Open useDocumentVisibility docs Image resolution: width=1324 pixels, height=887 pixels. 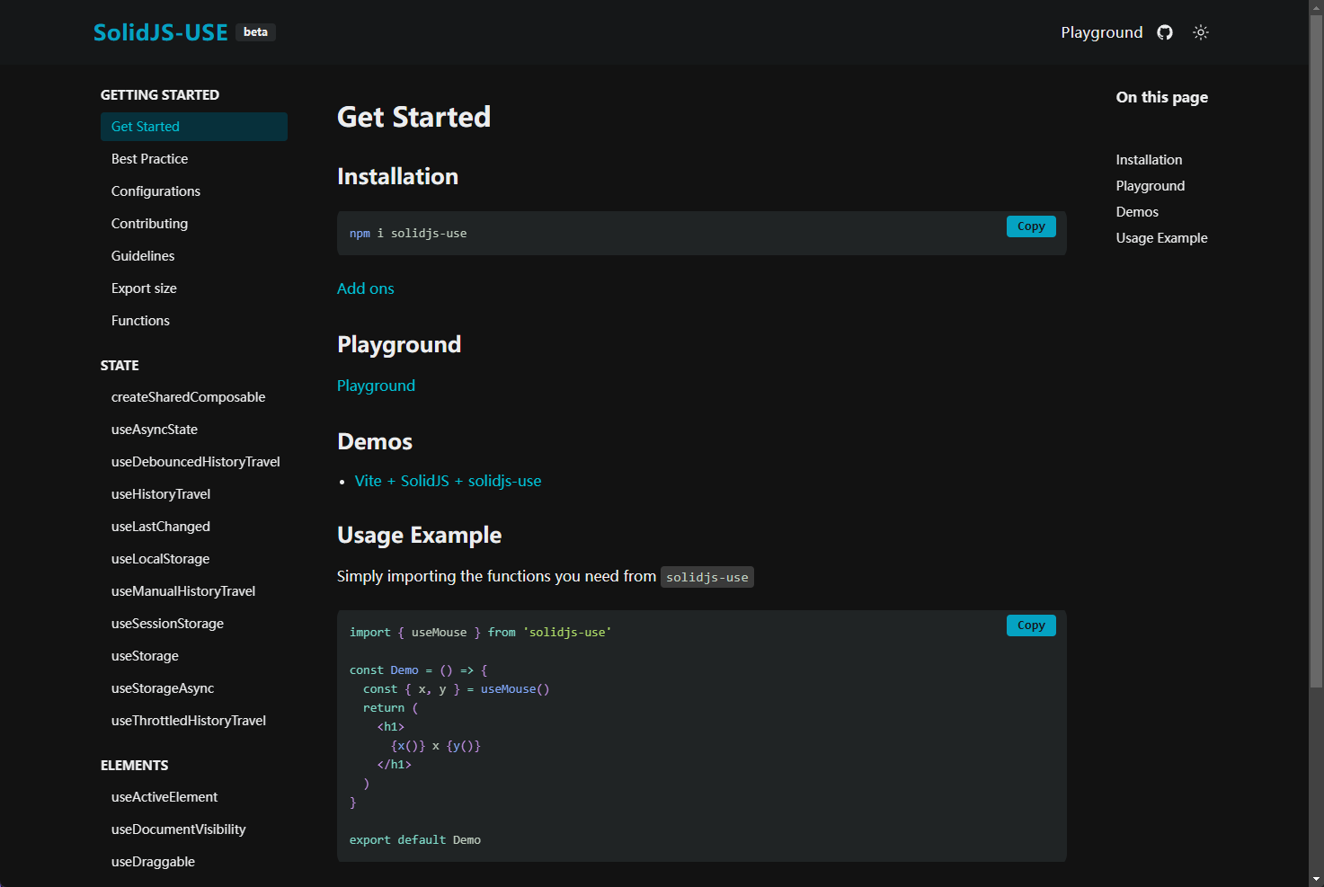(x=194, y=829)
